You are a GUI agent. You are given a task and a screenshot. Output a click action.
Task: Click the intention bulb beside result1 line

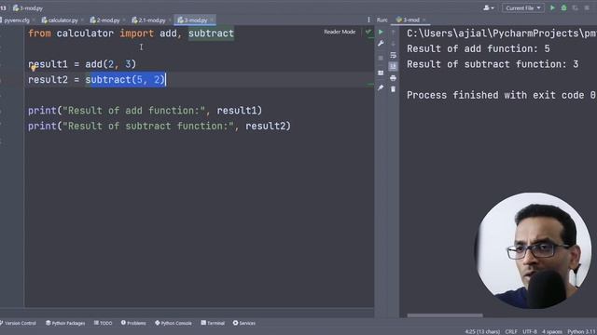click(x=34, y=68)
